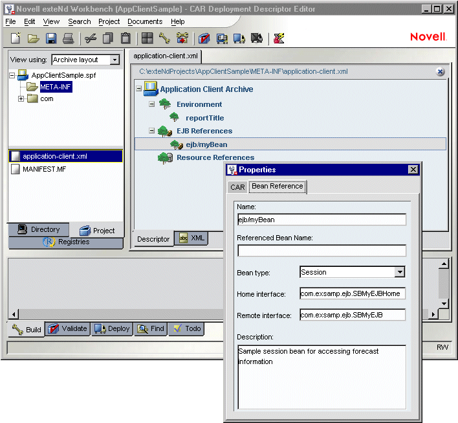Viewport: 458px width, 423px height.
Task: Select the Bean Reference tab
Action: click(278, 187)
